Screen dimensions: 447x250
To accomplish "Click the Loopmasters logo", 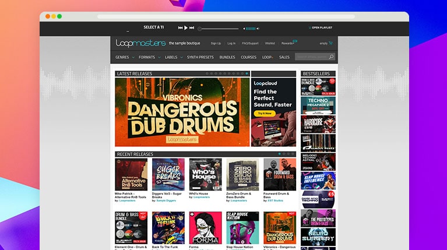I will click(x=141, y=43).
